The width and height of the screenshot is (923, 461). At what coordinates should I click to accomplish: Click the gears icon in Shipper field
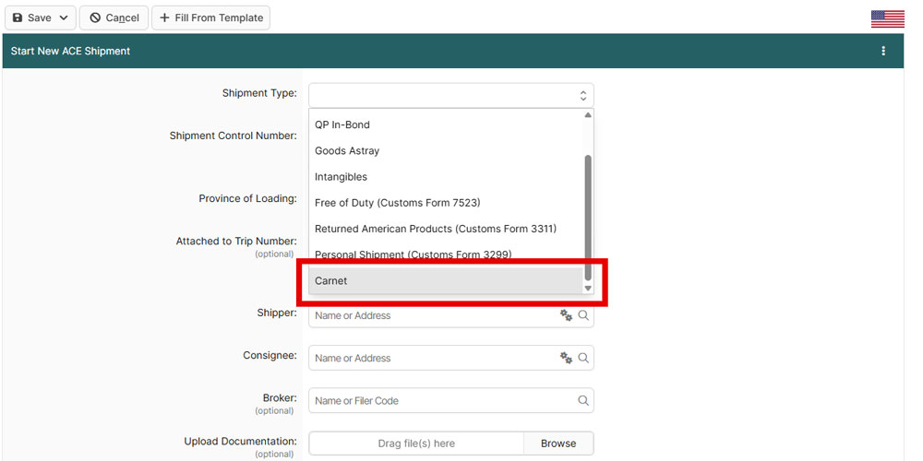tap(566, 315)
